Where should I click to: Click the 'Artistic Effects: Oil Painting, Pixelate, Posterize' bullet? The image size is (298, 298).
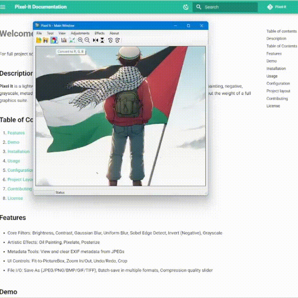(x=53, y=242)
